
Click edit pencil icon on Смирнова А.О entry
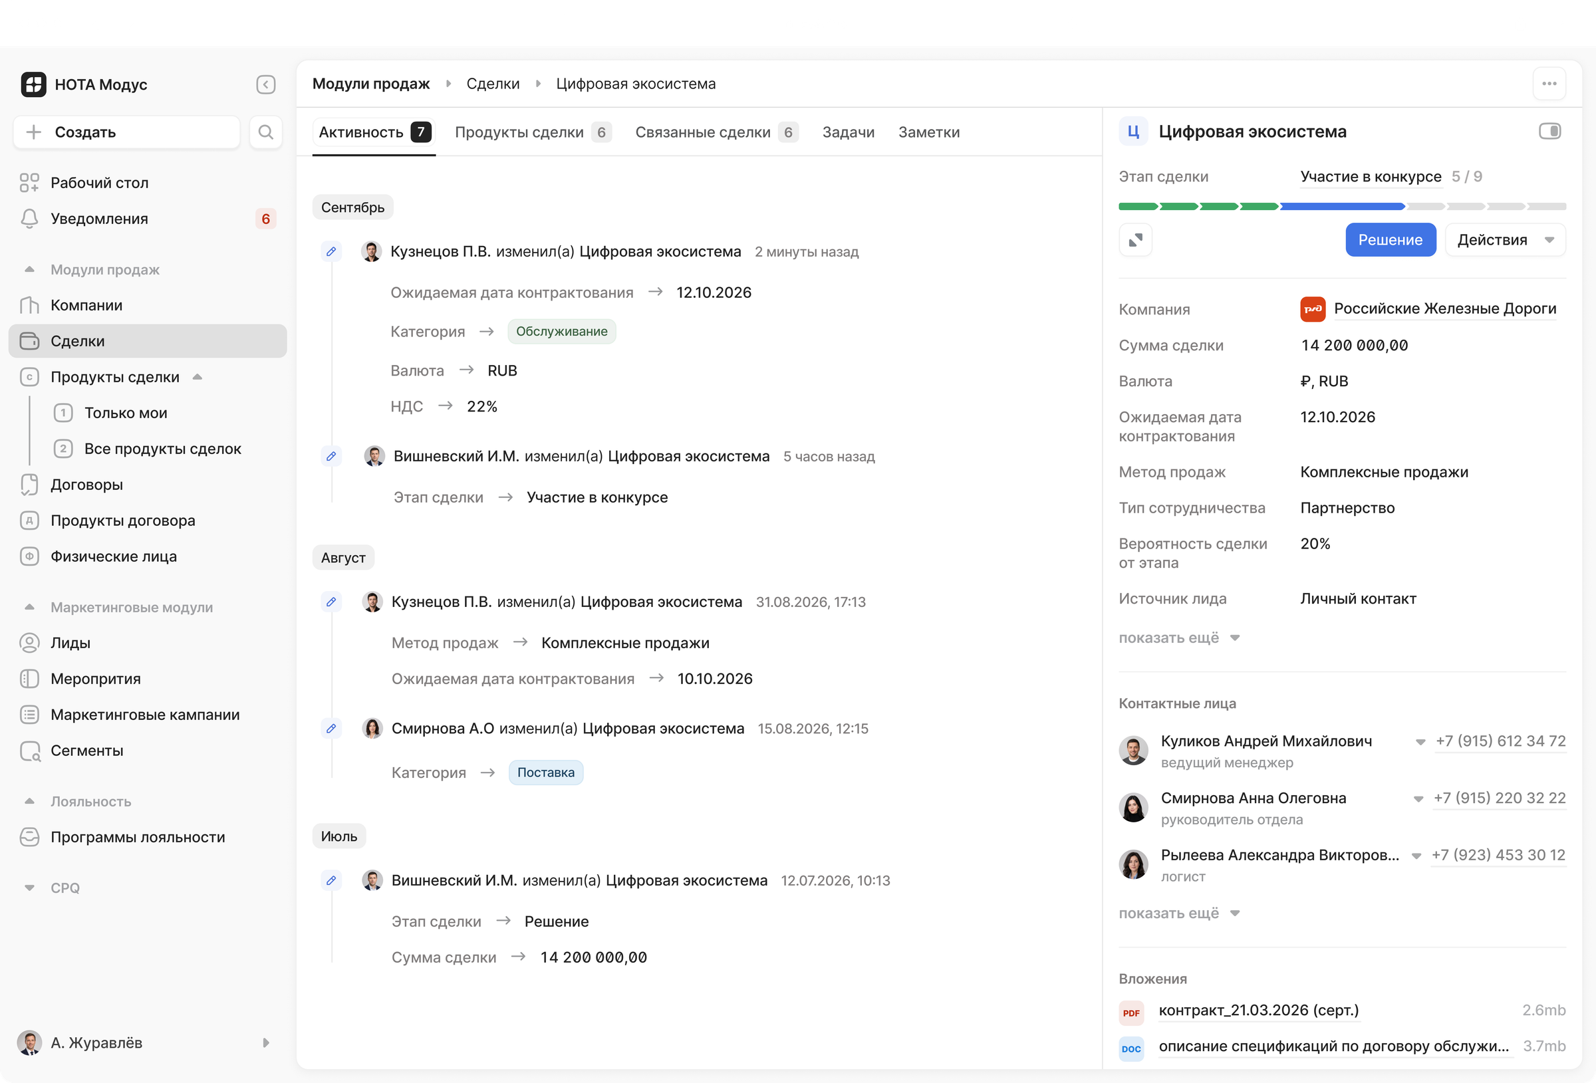[x=331, y=729]
